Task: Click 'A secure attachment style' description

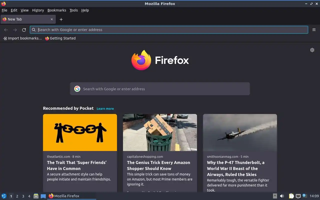Action: [x=79, y=177]
